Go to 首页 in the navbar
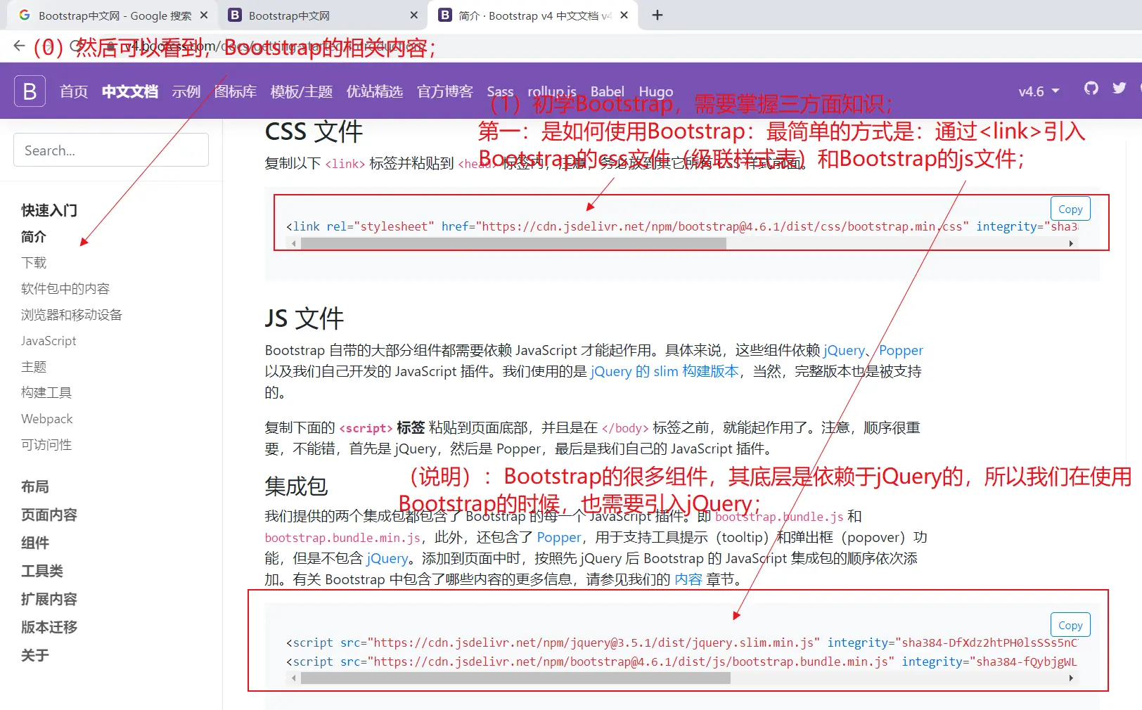The image size is (1142, 710). (74, 91)
